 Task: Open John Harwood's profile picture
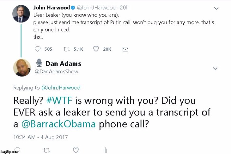21,14
